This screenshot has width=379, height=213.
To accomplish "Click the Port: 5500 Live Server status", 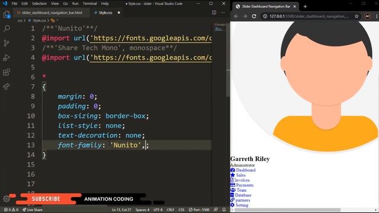I will coord(199,209).
